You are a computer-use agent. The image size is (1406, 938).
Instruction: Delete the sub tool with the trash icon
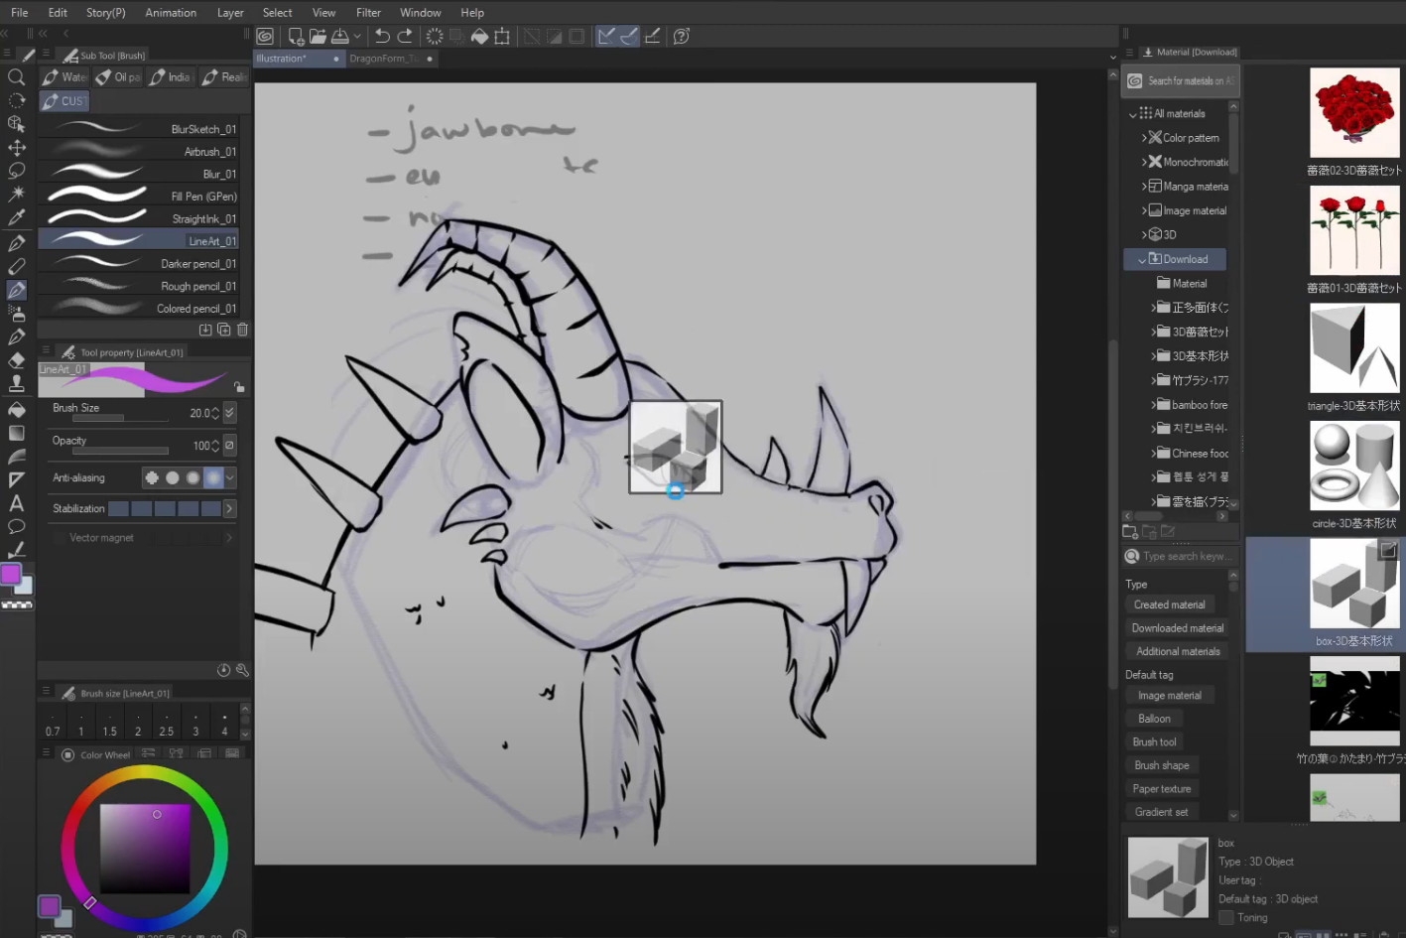pos(242,330)
